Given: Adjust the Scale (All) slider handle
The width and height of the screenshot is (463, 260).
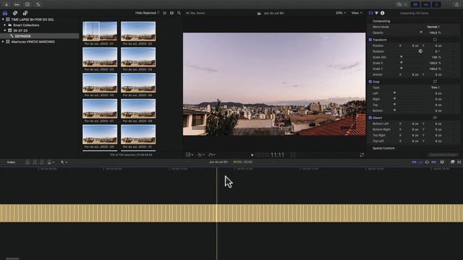Looking at the screenshot, I should tap(401, 57).
